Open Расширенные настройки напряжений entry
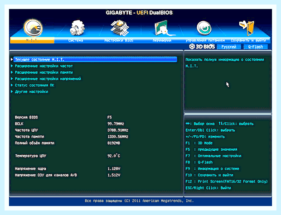This screenshot has height=215, width=281. pos(48,79)
